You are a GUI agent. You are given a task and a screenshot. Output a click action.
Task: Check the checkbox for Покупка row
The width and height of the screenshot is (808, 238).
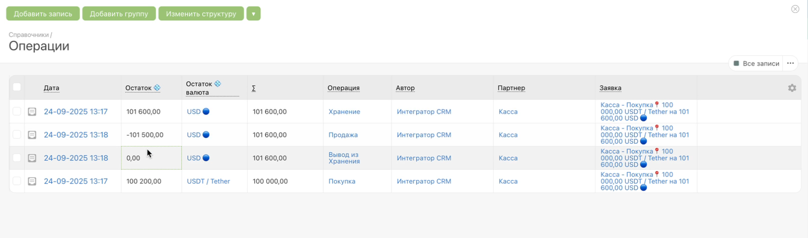17,181
